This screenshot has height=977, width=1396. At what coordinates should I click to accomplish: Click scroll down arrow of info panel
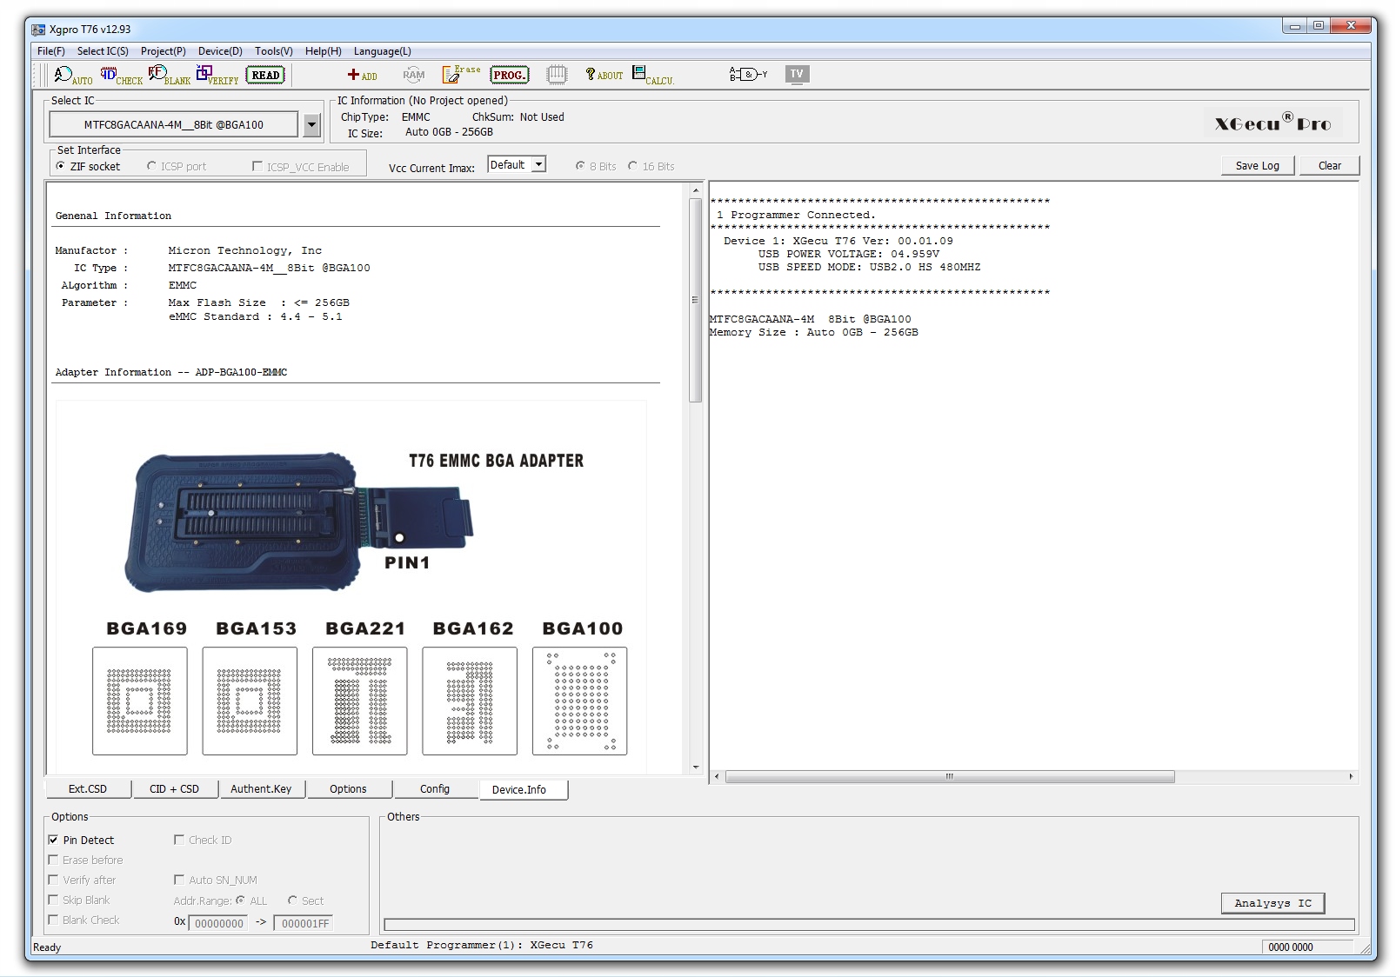click(x=695, y=768)
